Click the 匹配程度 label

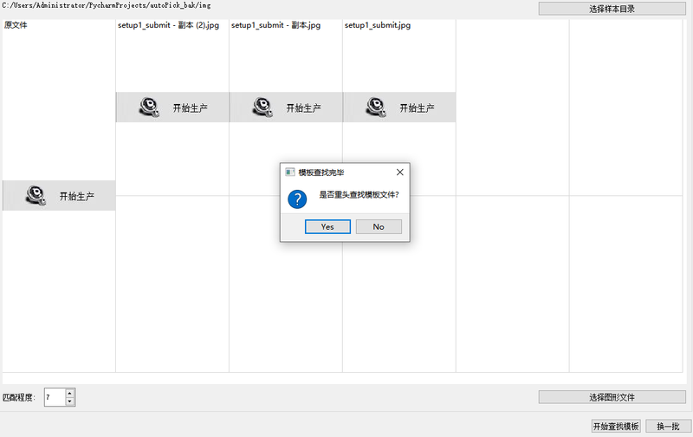click(x=18, y=397)
